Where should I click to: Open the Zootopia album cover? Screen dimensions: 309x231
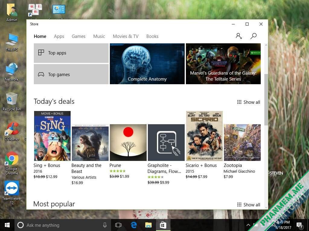coord(242,143)
